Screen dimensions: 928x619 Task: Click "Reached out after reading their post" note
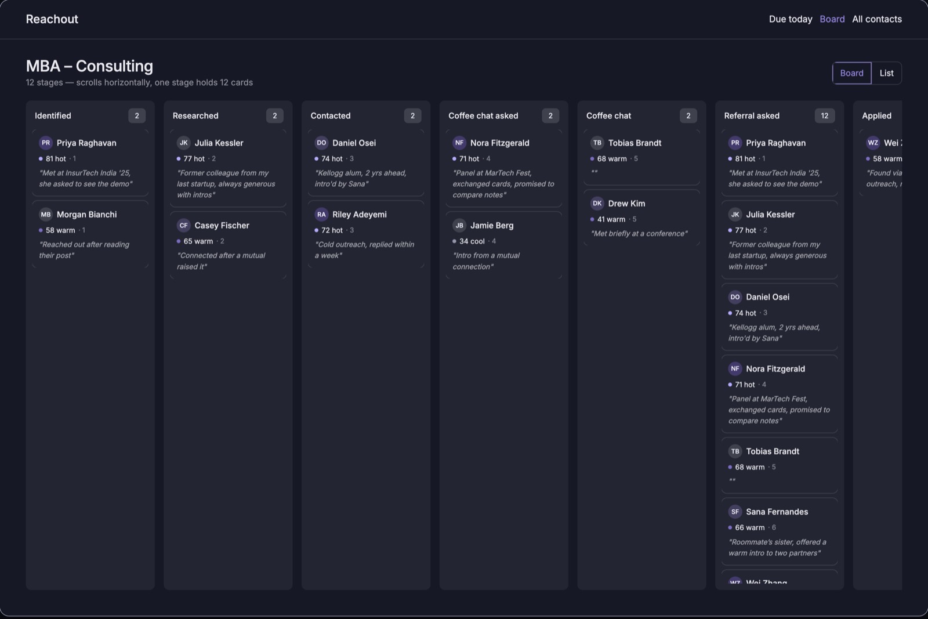point(84,250)
